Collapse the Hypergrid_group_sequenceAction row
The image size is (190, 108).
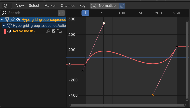coord(4,26)
